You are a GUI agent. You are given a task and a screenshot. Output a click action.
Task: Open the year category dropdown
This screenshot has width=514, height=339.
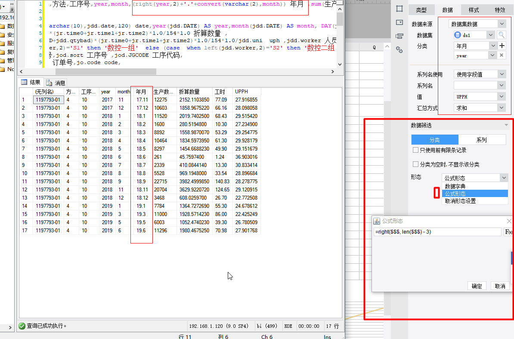click(492, 55)
